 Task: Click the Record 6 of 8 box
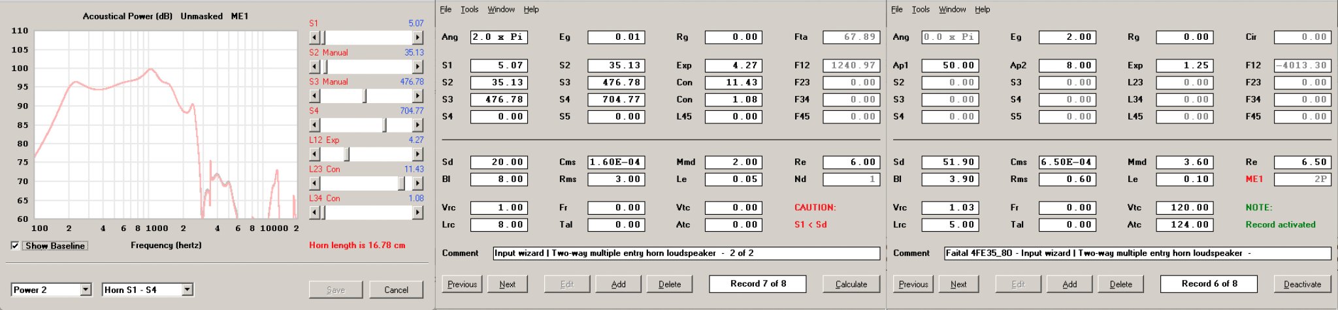coord(1209,284)
